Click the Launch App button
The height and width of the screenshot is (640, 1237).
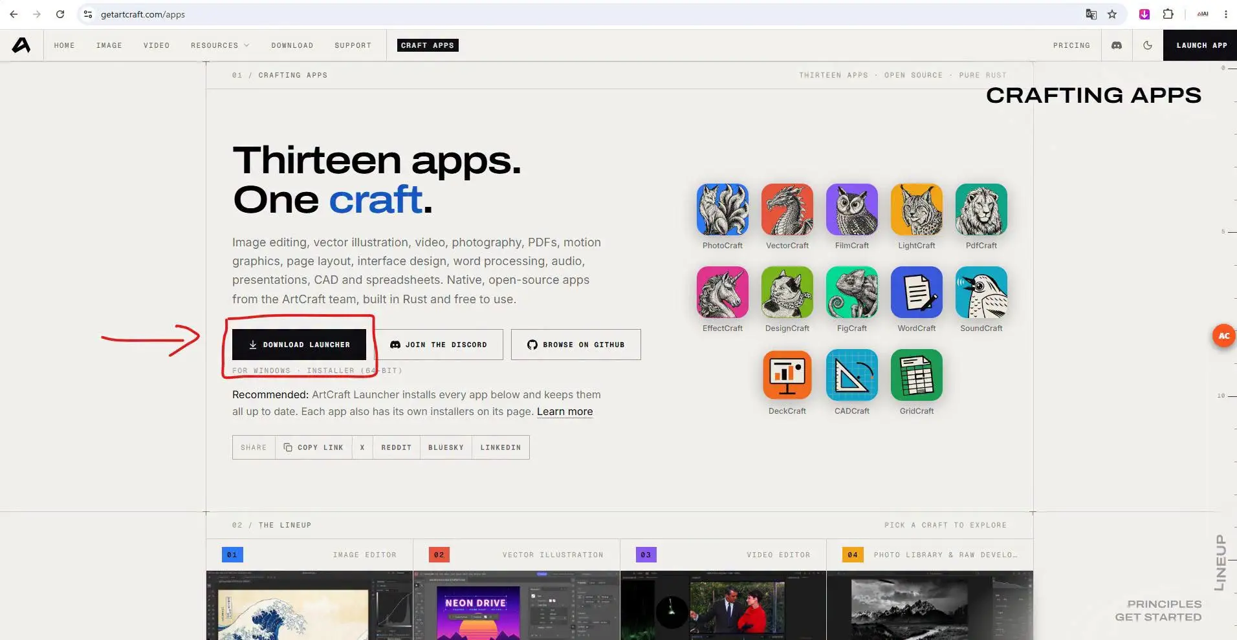pyautogui.click(x=1200, y=45)
